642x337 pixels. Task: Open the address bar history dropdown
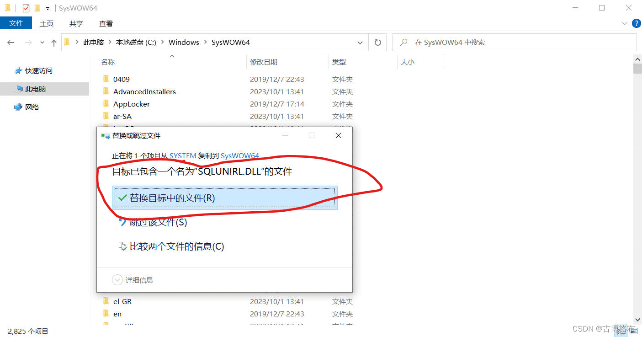coord(360,43)
